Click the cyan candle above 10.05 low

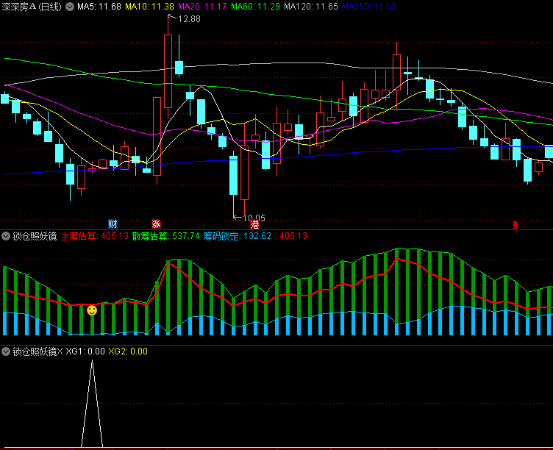[233, 176]
